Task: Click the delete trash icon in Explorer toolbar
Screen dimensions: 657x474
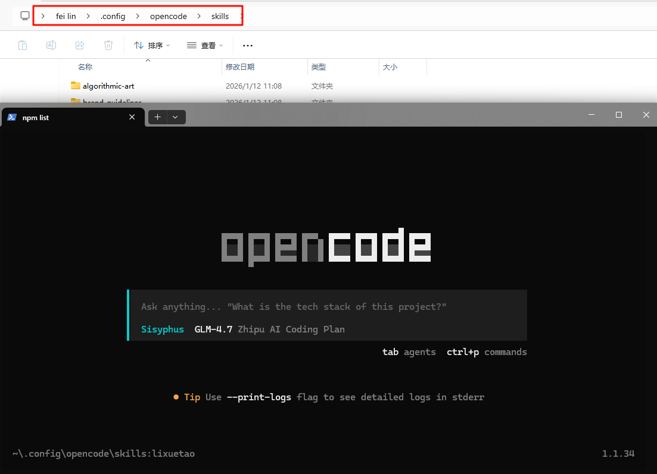Action: coord(108,45)
